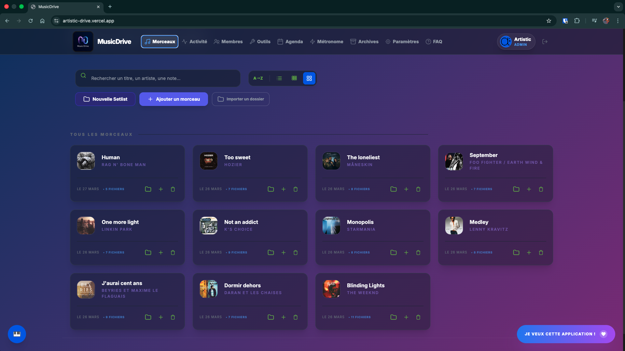Click plus icon on Too sweet card
Viewport: 625px width, 351px height.
(284, 189)
